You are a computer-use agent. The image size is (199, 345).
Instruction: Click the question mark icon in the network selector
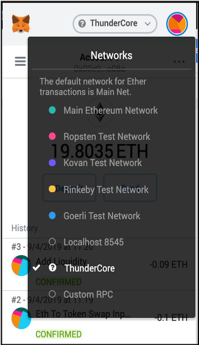tap(82, 23)
